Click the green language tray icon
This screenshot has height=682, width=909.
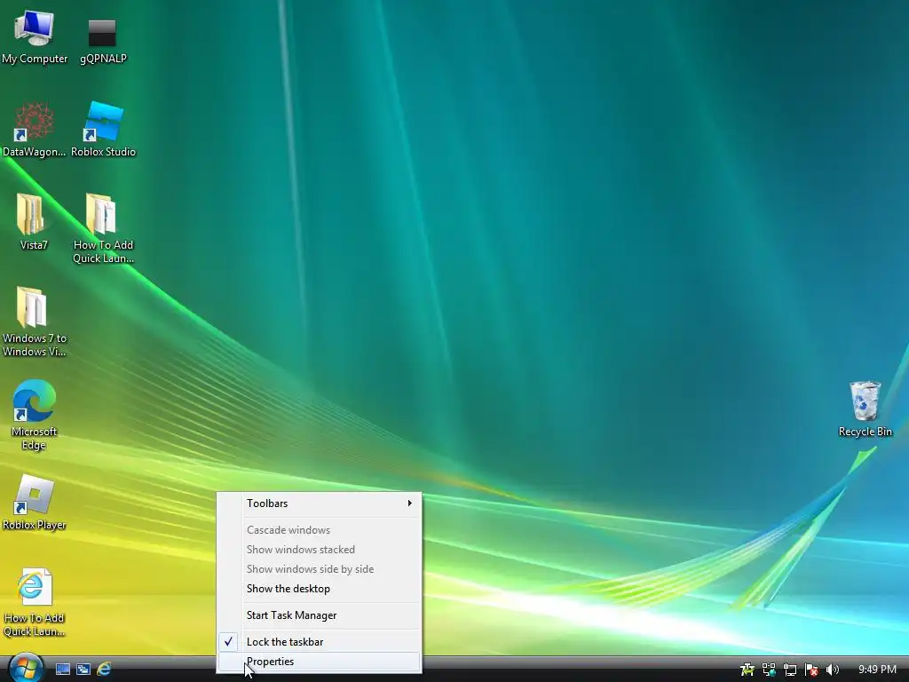coord(747,670)
